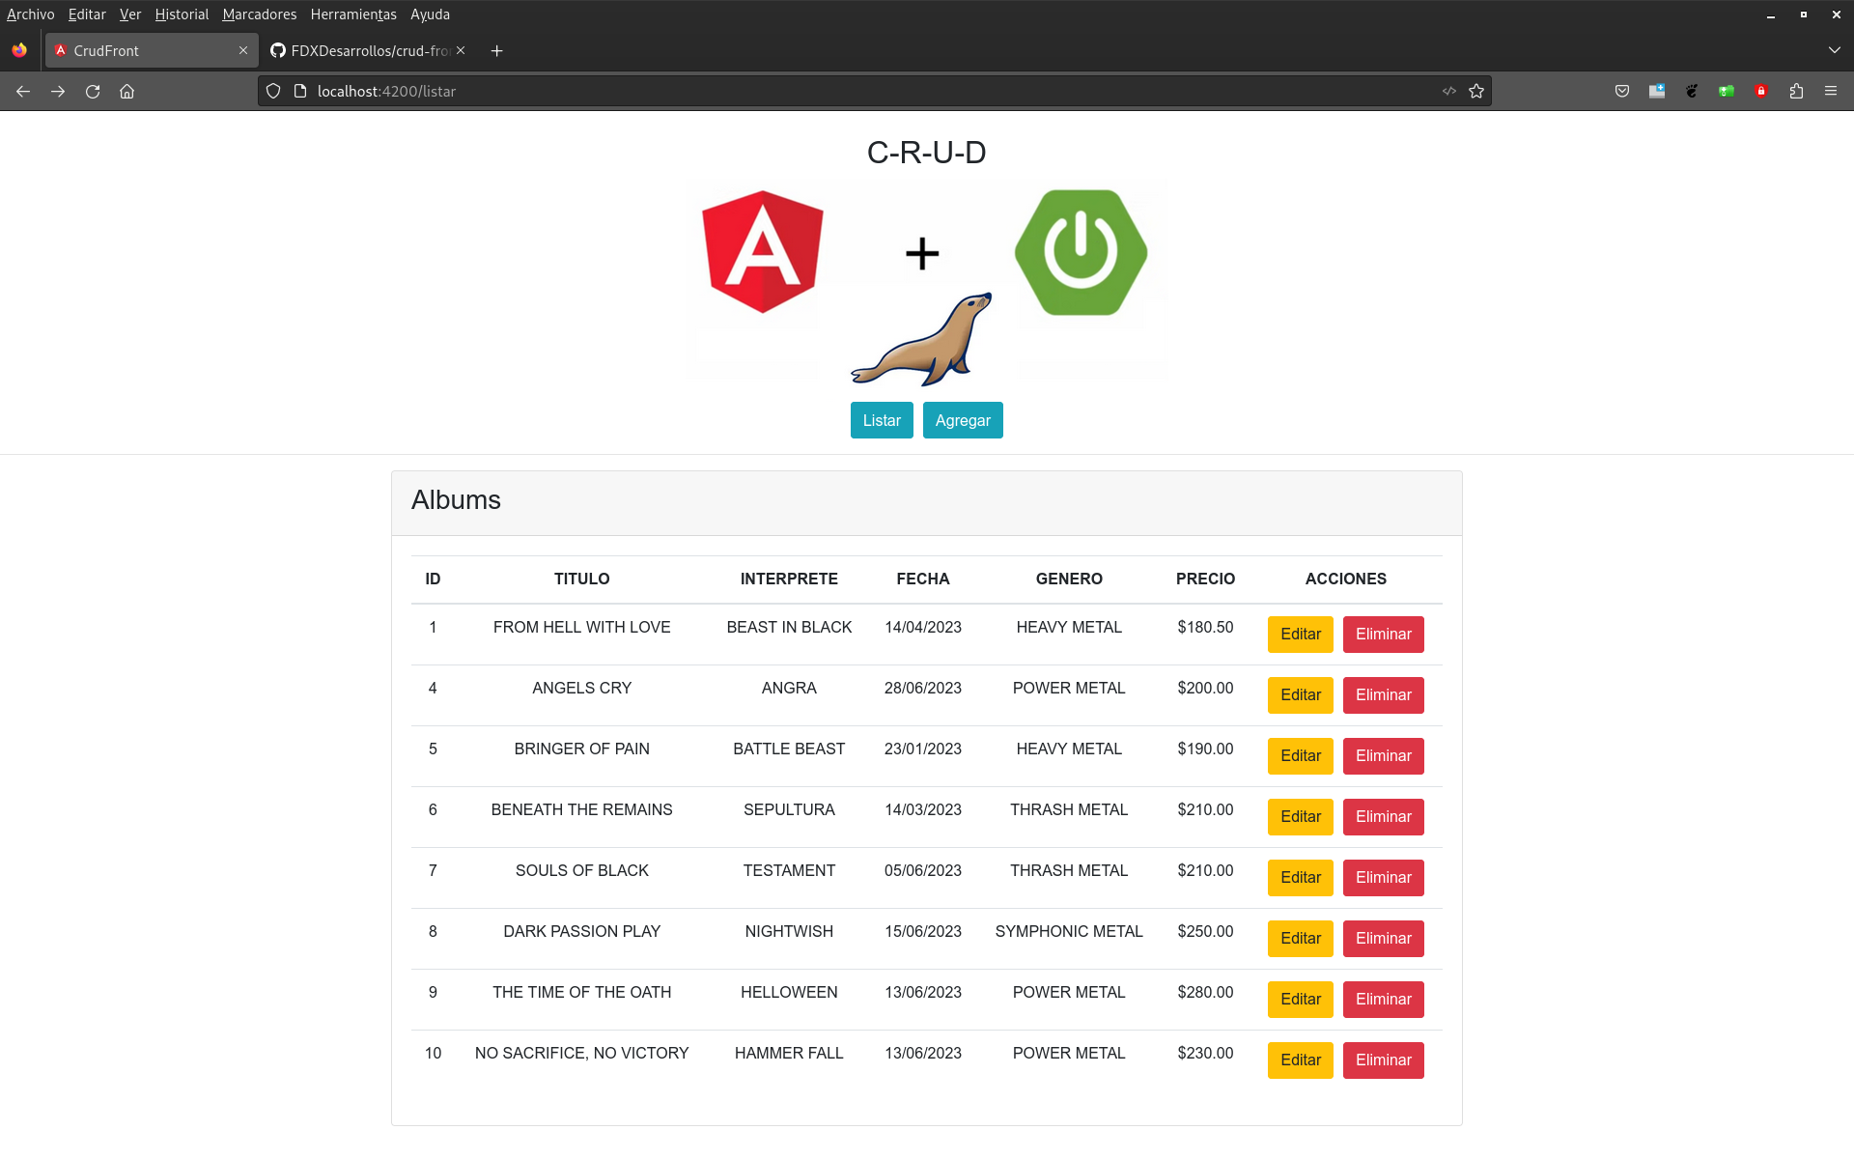
Task: Go to Firefox home page icon
Action: coord(126,91)
